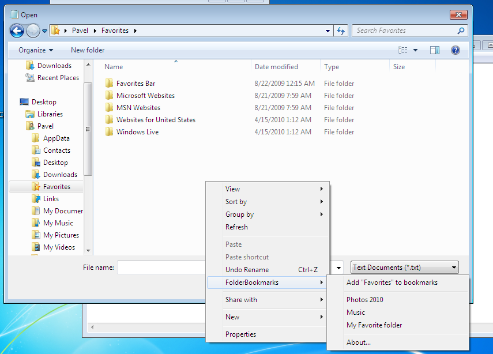
Task: Select Photos 2010 bookmark entry
Action: 364,300
